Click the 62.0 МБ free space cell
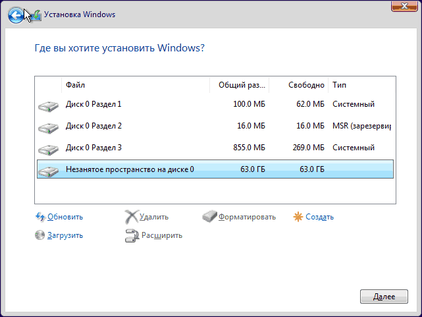 pyautogui.click(x=310, y=104)
